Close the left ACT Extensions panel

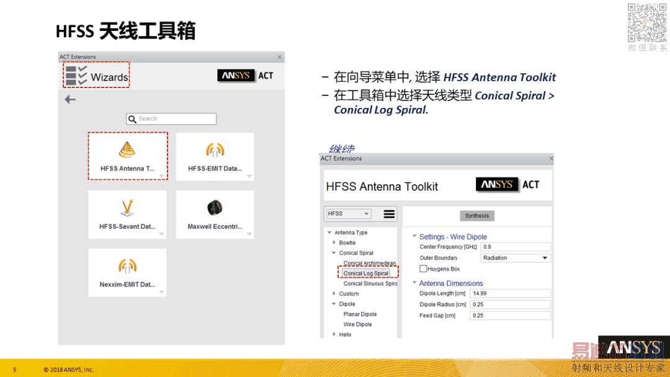[279, 57]
